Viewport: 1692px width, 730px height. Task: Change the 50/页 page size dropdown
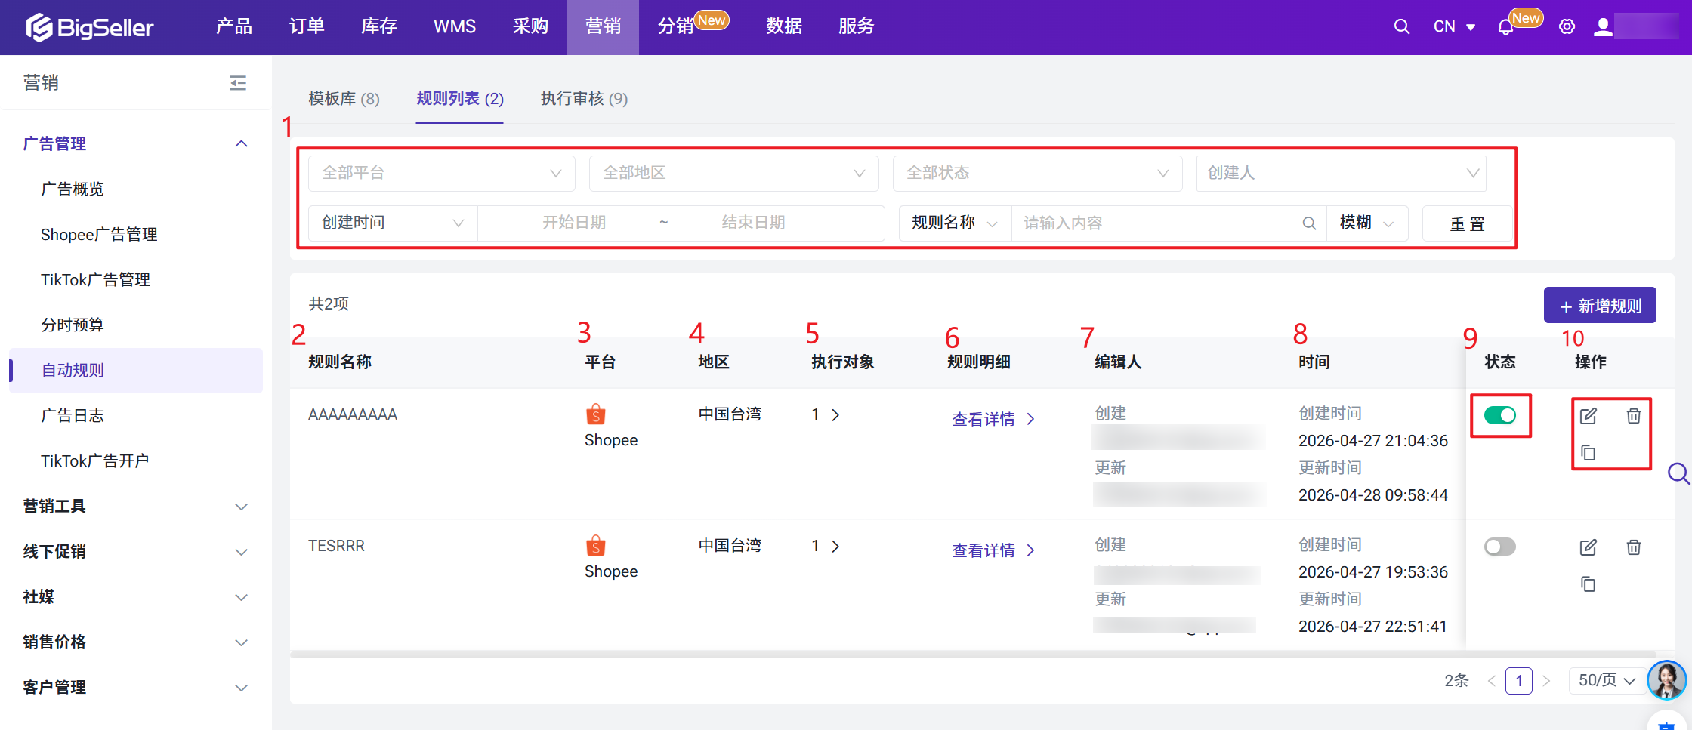click(x=1606, y=680)
